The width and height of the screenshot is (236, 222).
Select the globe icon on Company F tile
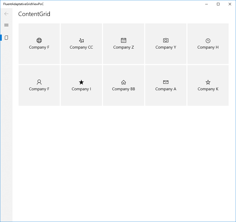(x=39, y=40)
